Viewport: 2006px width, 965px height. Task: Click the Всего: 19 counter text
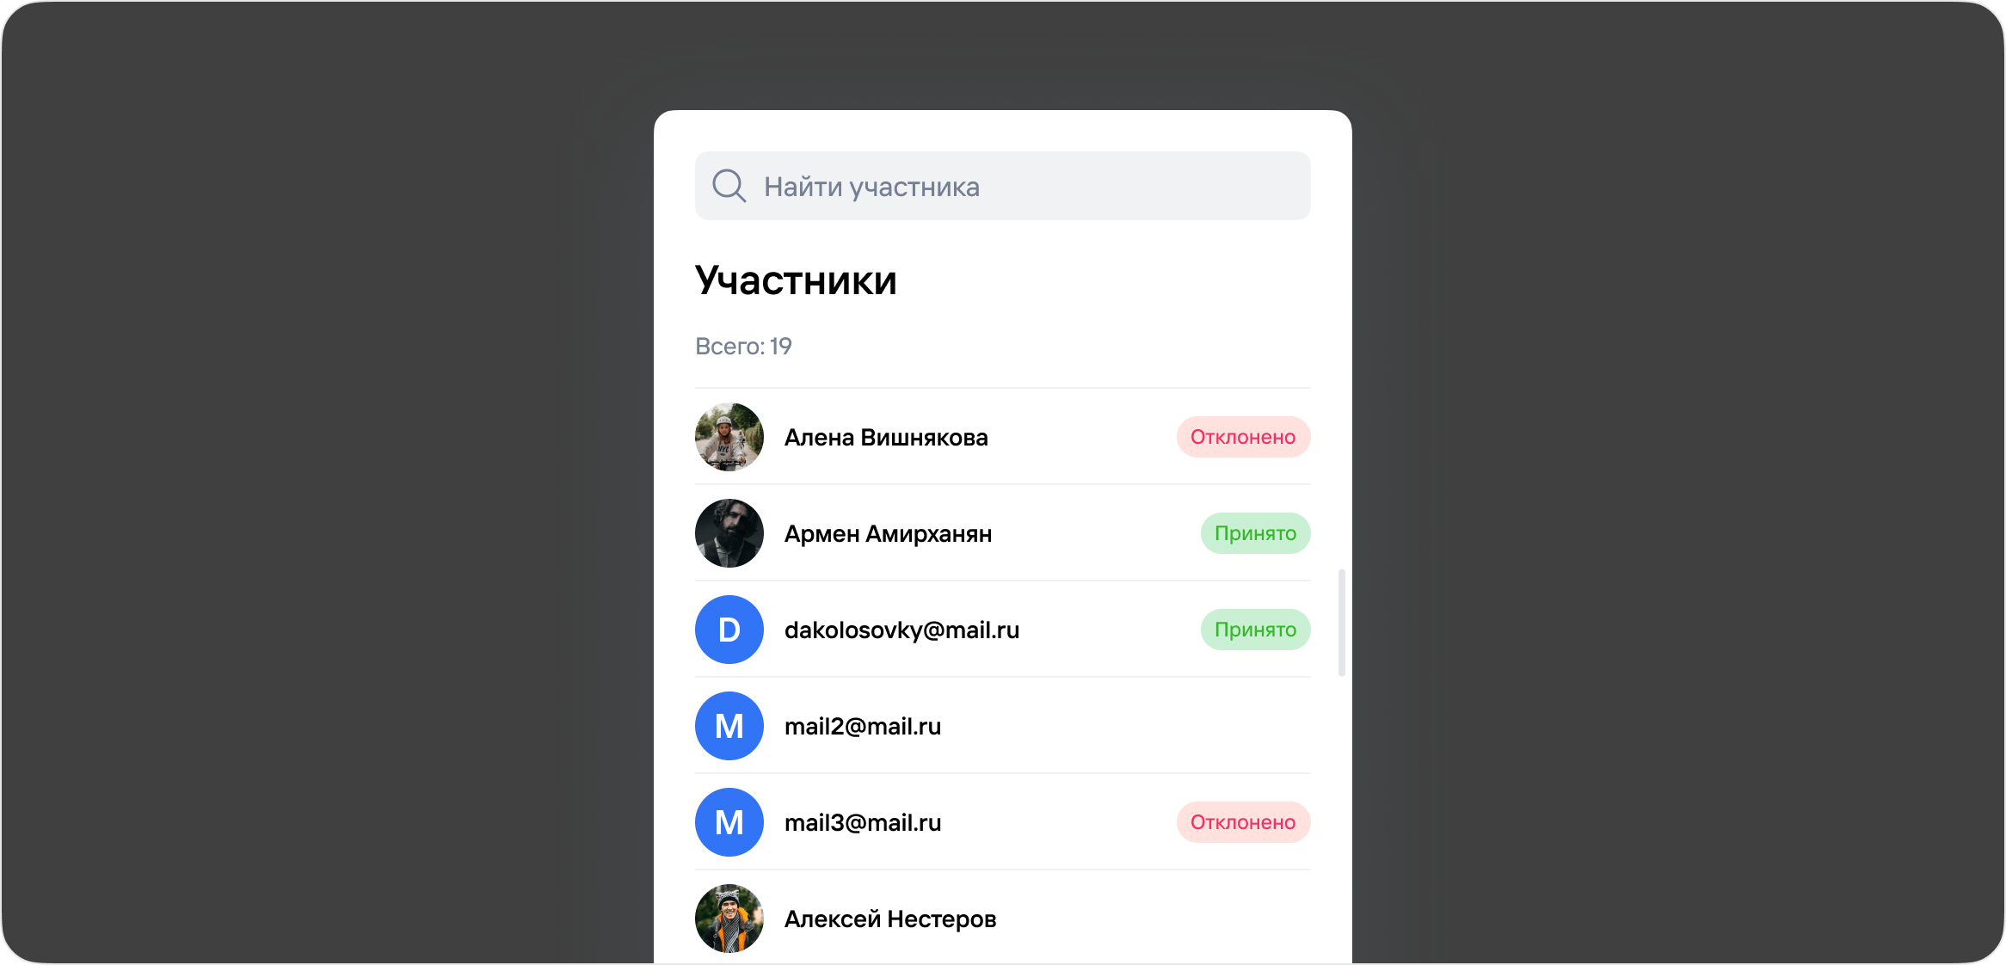point(743,346)
